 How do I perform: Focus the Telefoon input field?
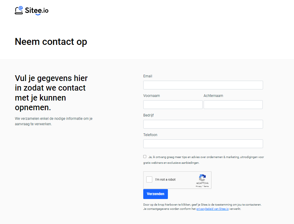pos(203,144)
